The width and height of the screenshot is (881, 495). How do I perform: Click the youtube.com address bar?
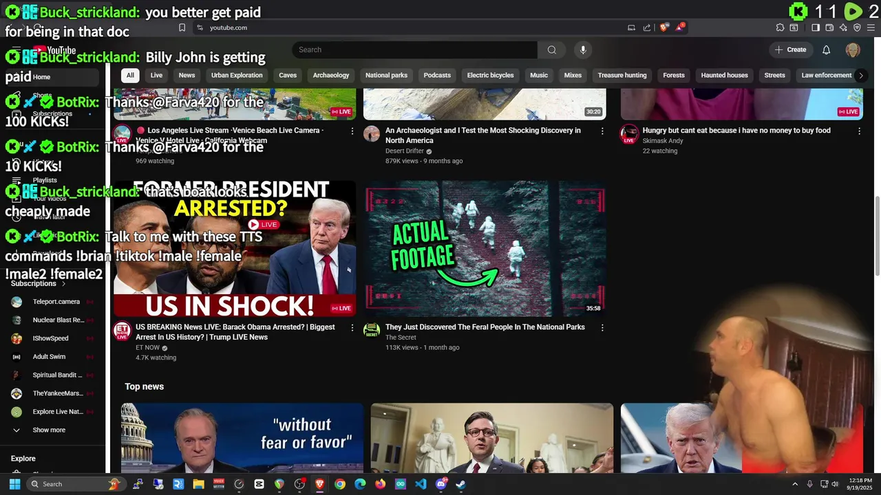[x=406, y=27]
